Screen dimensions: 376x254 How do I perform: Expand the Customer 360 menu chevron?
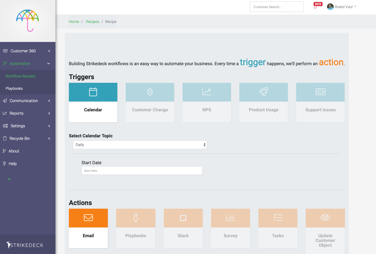(49, 51)
